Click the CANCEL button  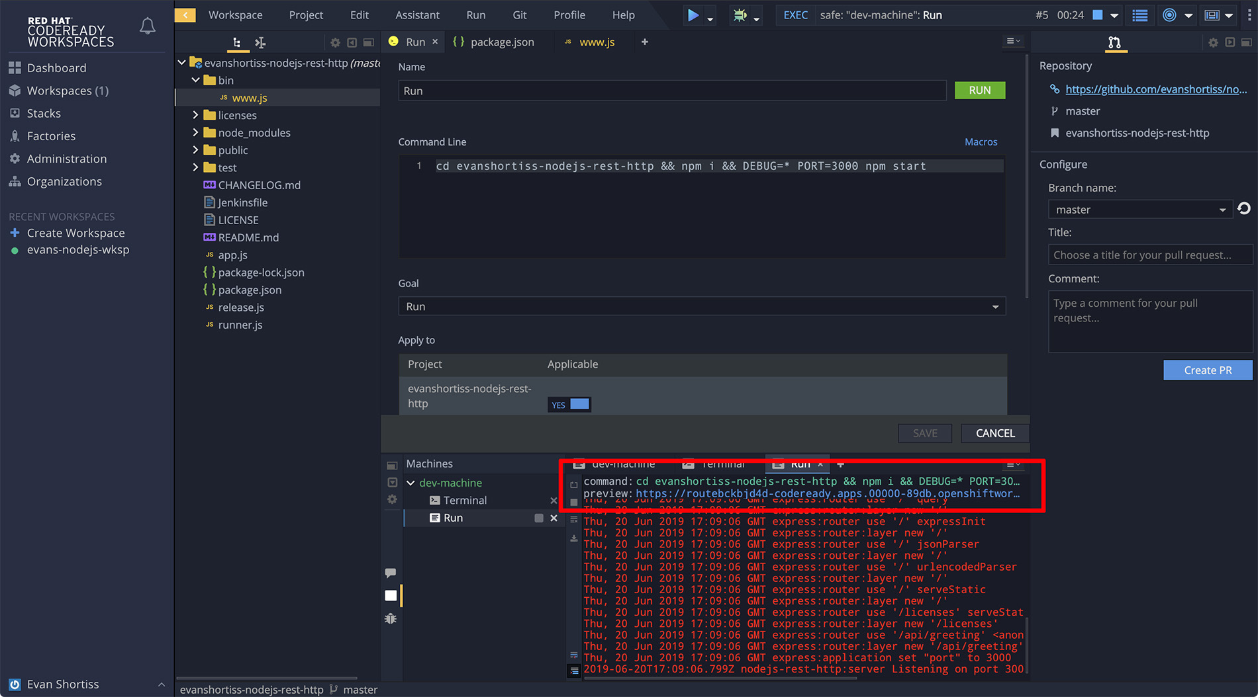995,433
